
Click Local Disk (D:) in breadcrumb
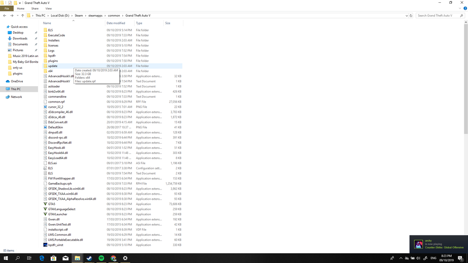pos(60,15)
